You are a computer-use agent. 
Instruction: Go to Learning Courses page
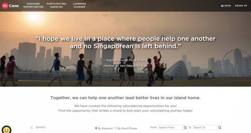coord(79,5)
